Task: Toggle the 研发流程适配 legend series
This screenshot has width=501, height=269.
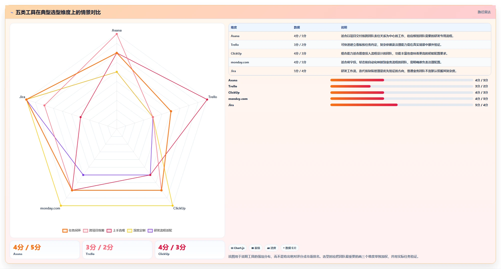Action: (160, 230)
